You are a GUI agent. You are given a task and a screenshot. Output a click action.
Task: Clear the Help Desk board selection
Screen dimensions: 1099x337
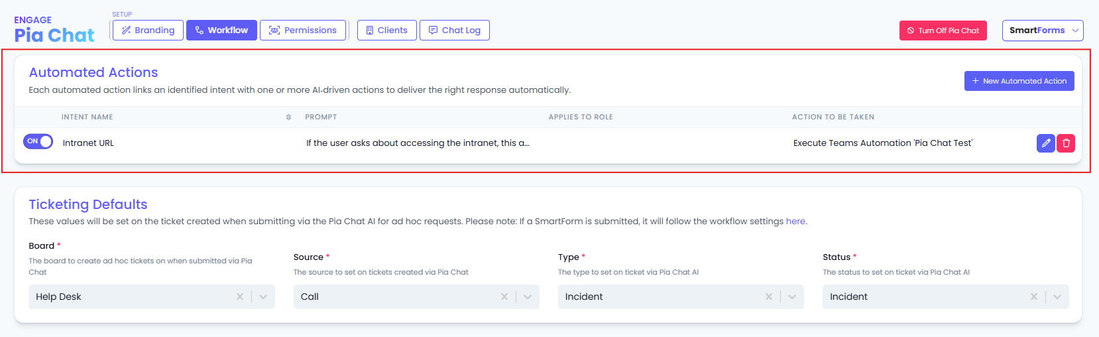240,297
